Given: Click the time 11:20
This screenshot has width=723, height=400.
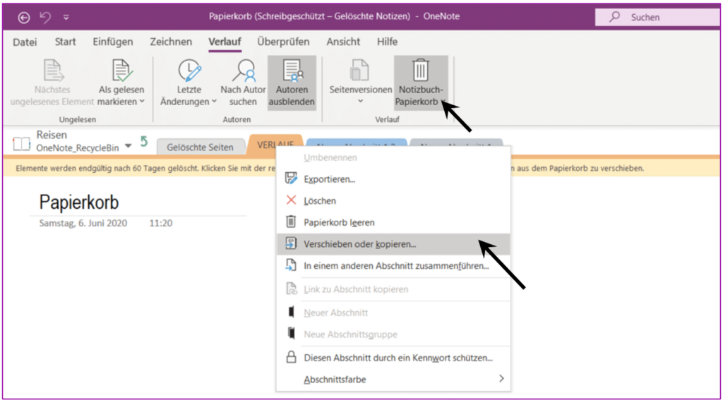Looking at the screenshot, I should point(161,224).
